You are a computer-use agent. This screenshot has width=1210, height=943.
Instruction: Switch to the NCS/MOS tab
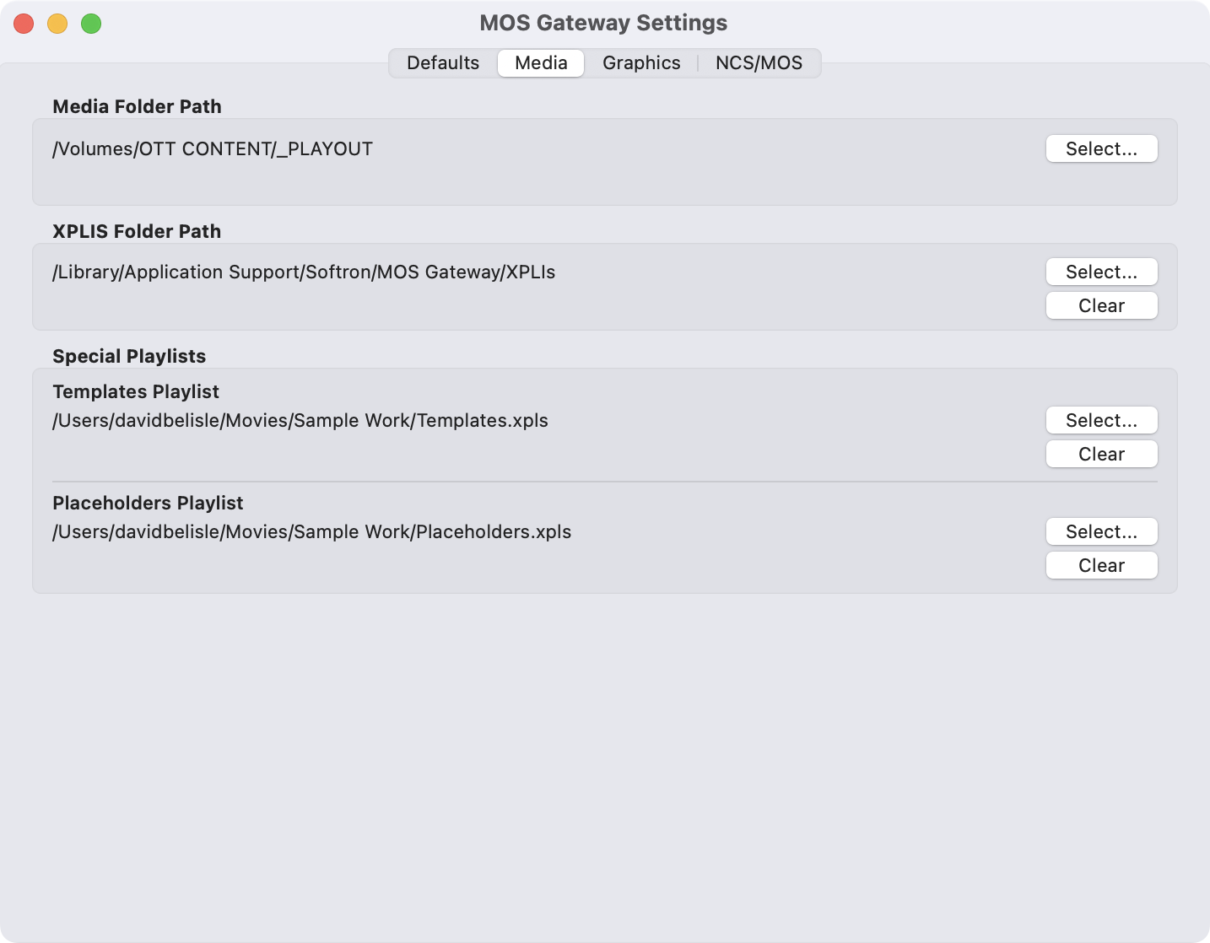click(x=759, y=63)
